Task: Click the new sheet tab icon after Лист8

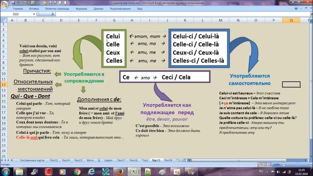Action: (x=179, y=160)
